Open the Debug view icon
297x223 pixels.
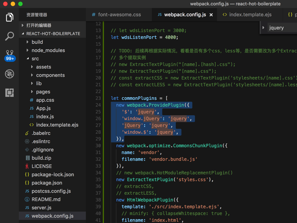click(9, 74)
